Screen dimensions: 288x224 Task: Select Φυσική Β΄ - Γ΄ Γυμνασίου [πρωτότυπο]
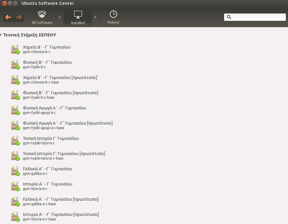click(61, 93)
